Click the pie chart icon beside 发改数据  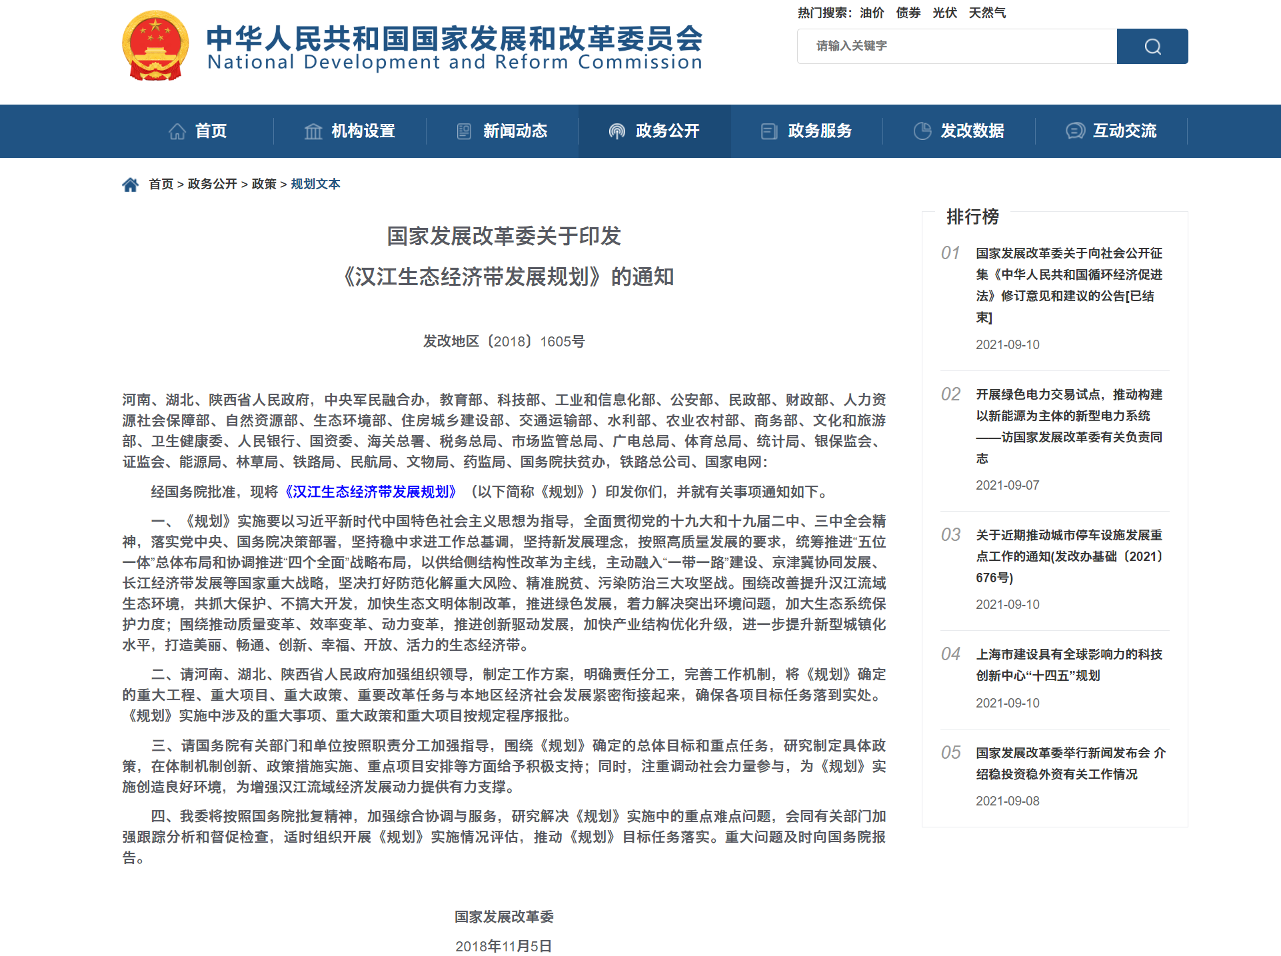coord(922,131)
